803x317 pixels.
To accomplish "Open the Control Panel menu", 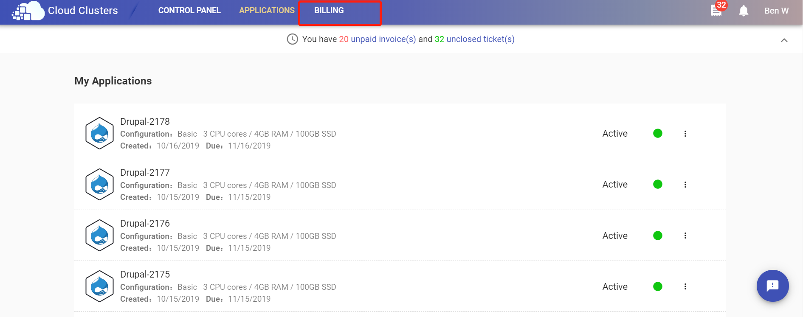I will (189, 11).
